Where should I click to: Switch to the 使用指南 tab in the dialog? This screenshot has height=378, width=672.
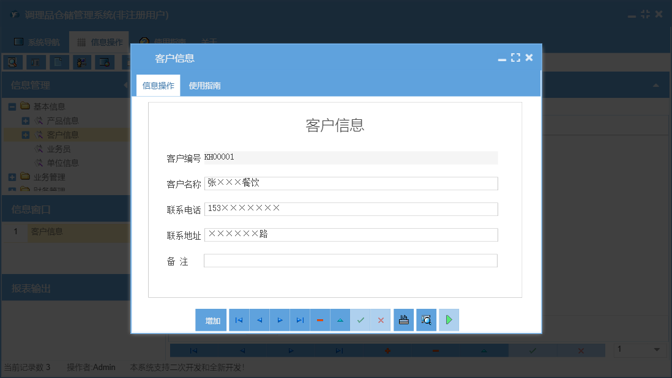click(x=205, y=85)
